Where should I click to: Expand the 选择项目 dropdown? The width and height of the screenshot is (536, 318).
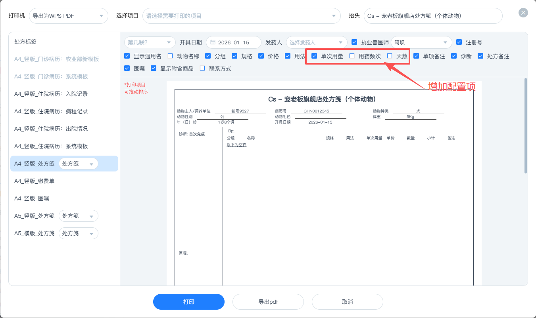(241, 16)
